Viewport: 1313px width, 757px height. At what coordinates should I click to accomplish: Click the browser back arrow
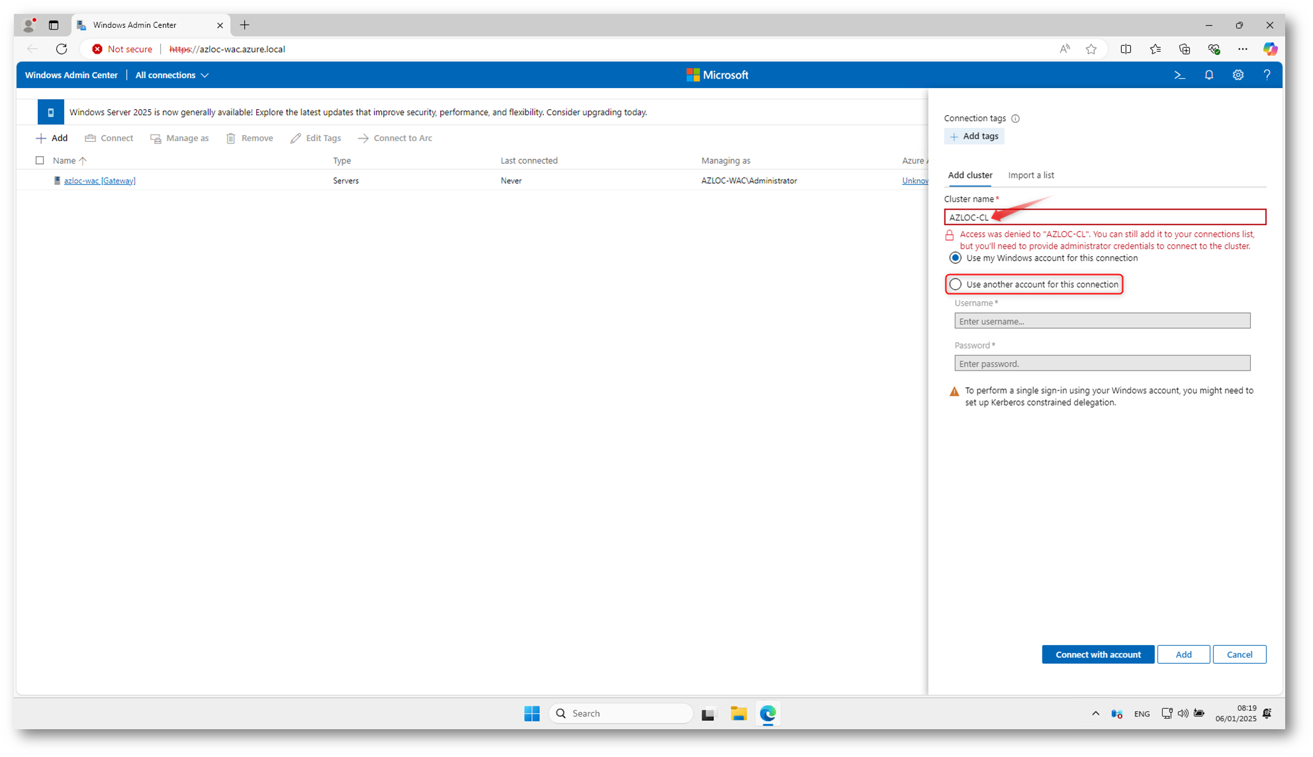[x=32, y=49]
